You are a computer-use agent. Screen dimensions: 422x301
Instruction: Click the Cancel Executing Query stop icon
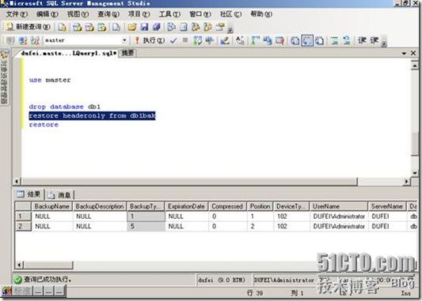coord(185,40)
